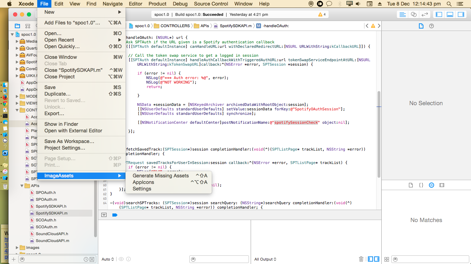Toggle breakpoints activation blue arrow

(x=115, y=215)
